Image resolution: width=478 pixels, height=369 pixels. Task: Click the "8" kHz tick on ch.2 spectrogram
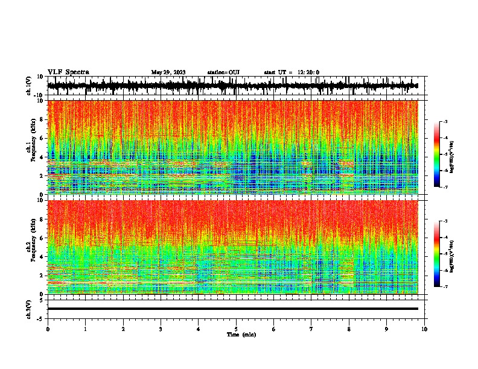click(42, 219)
